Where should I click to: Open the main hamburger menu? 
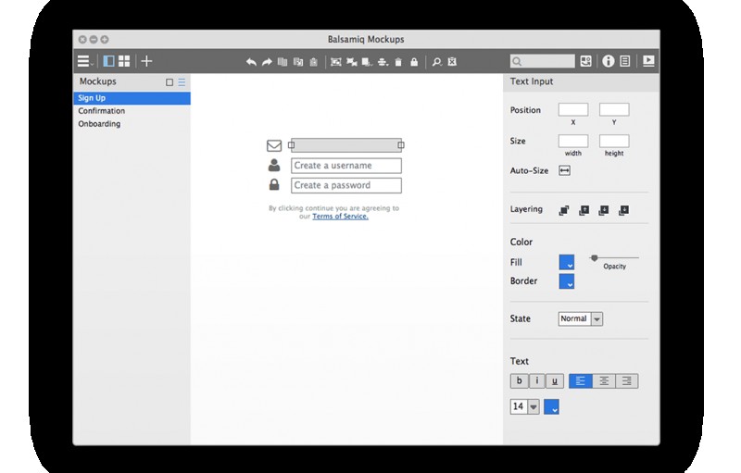coord(85,61)
